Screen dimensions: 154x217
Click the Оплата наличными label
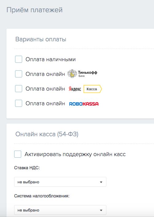click(x=51, y=59)
